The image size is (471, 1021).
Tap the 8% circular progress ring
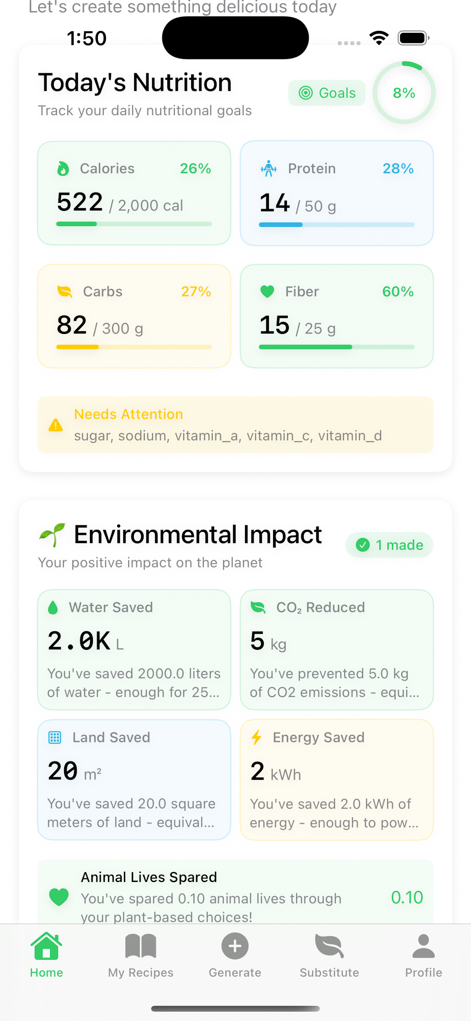tap(404, 93)
